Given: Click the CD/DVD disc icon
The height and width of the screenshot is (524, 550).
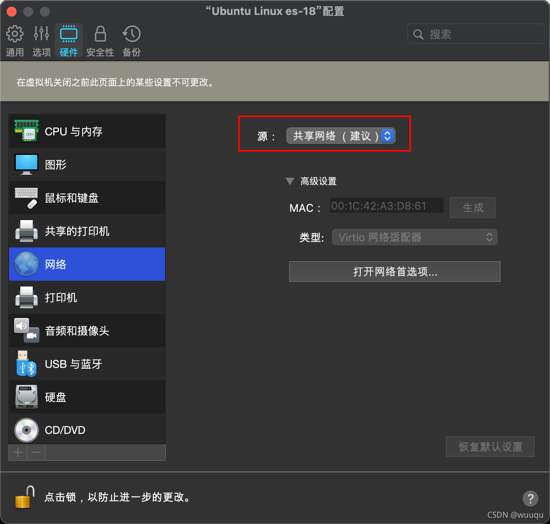Looking at the screenshot, I should click(27, 430).
